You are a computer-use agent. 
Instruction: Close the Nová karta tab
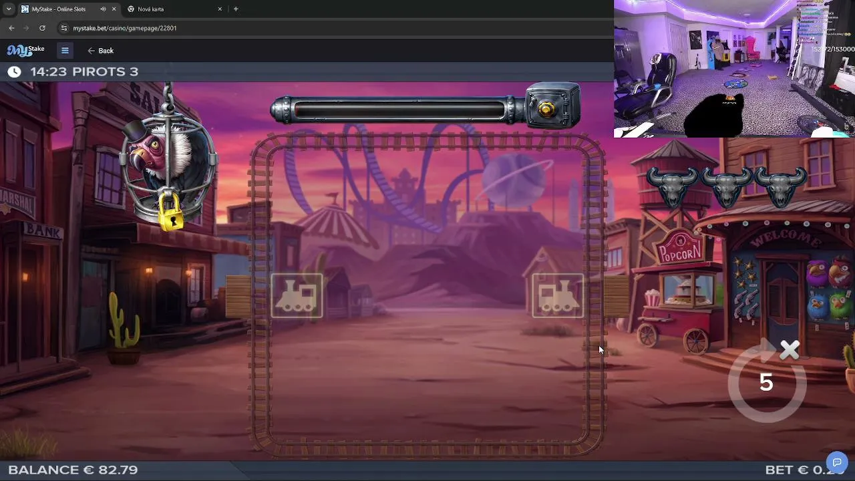[220, 9]
